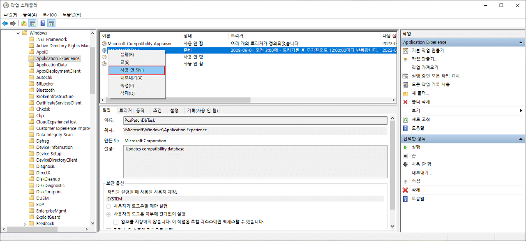Viewport: 526px width, 241px height.
Task: Open the 보기(V) menu
Action: coord(50,14)
